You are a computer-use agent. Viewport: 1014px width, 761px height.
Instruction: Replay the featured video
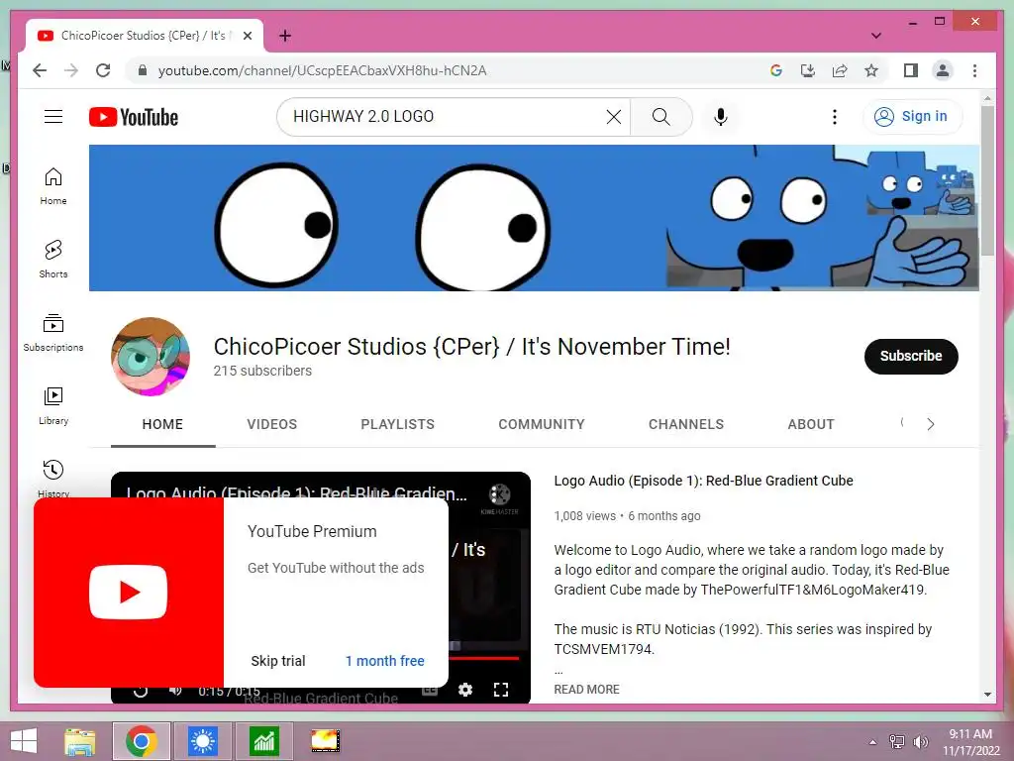(141, 692)
